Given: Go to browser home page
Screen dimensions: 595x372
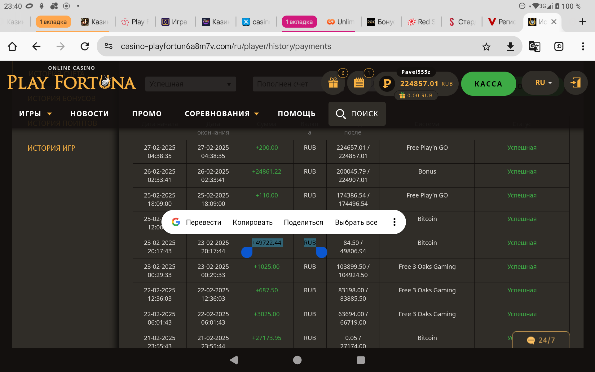Looking at the screenshot, I should pos(12,47).
